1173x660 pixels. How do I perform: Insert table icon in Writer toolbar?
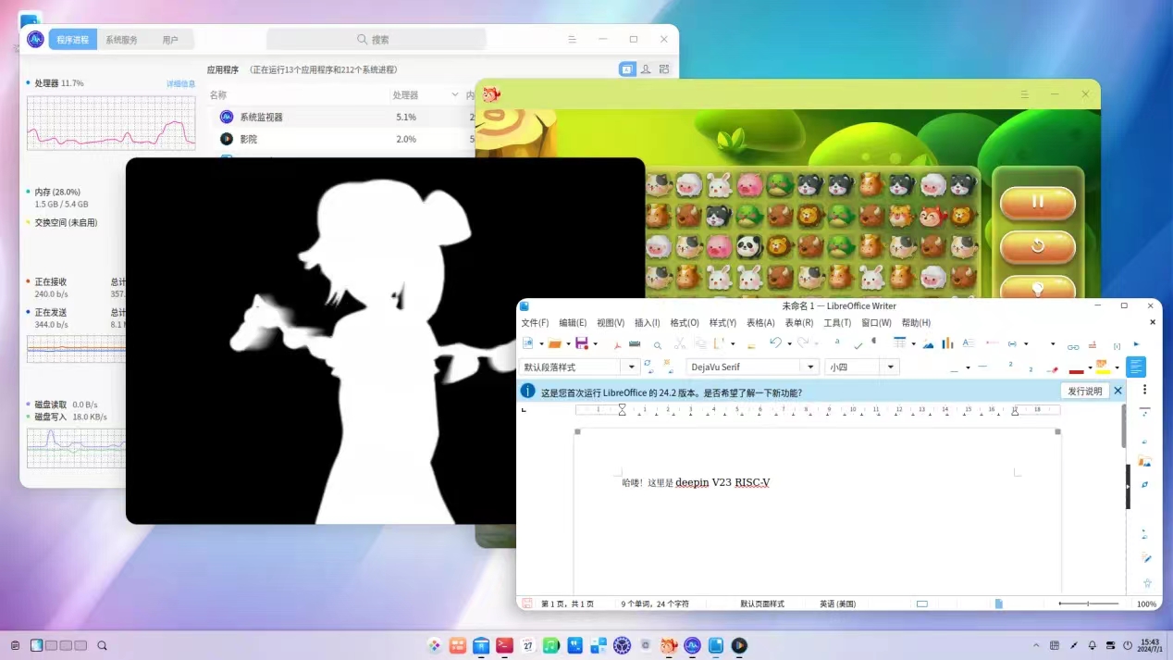pyautogui.click(x=899, y=342)
